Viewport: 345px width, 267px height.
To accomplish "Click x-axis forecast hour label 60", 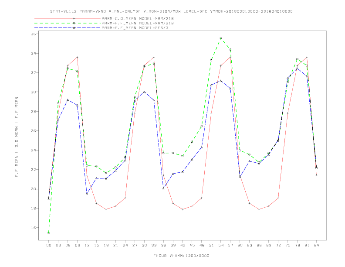I will pyautogui.click(x=240, y=245).
